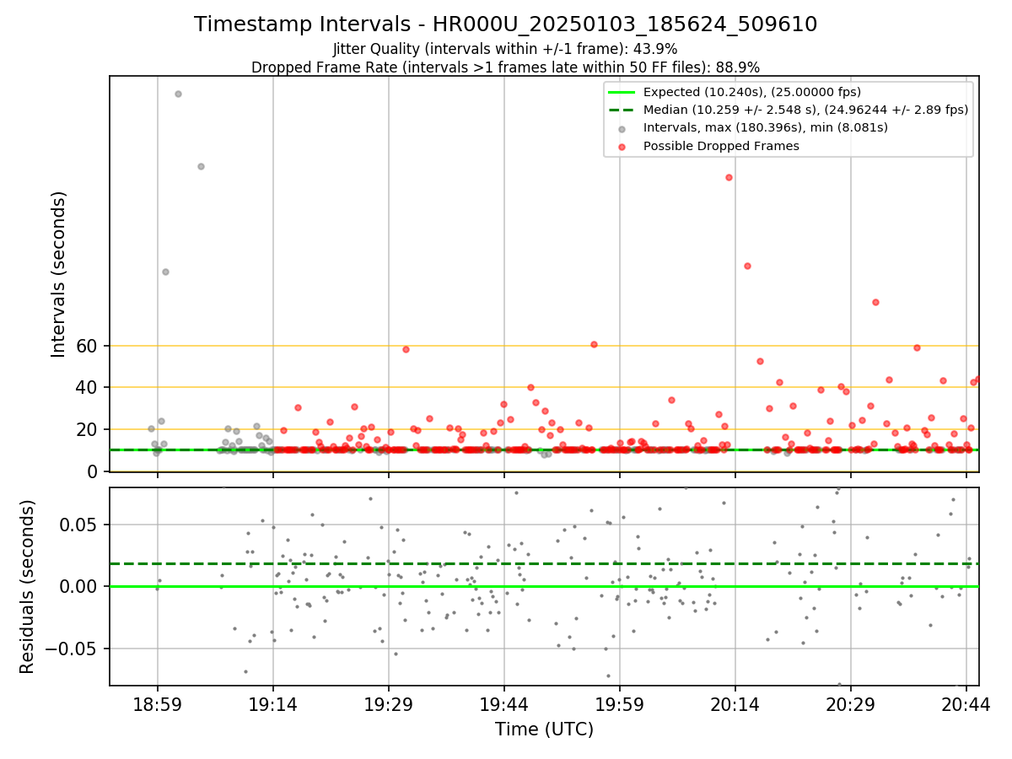Click the red marker in the legend

(622, 147)
